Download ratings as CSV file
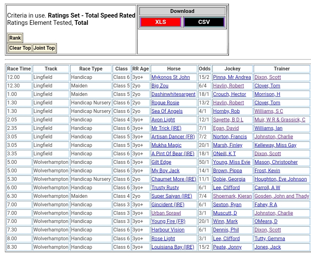Viewport: 311px width, 256px height. coord(204,22)
